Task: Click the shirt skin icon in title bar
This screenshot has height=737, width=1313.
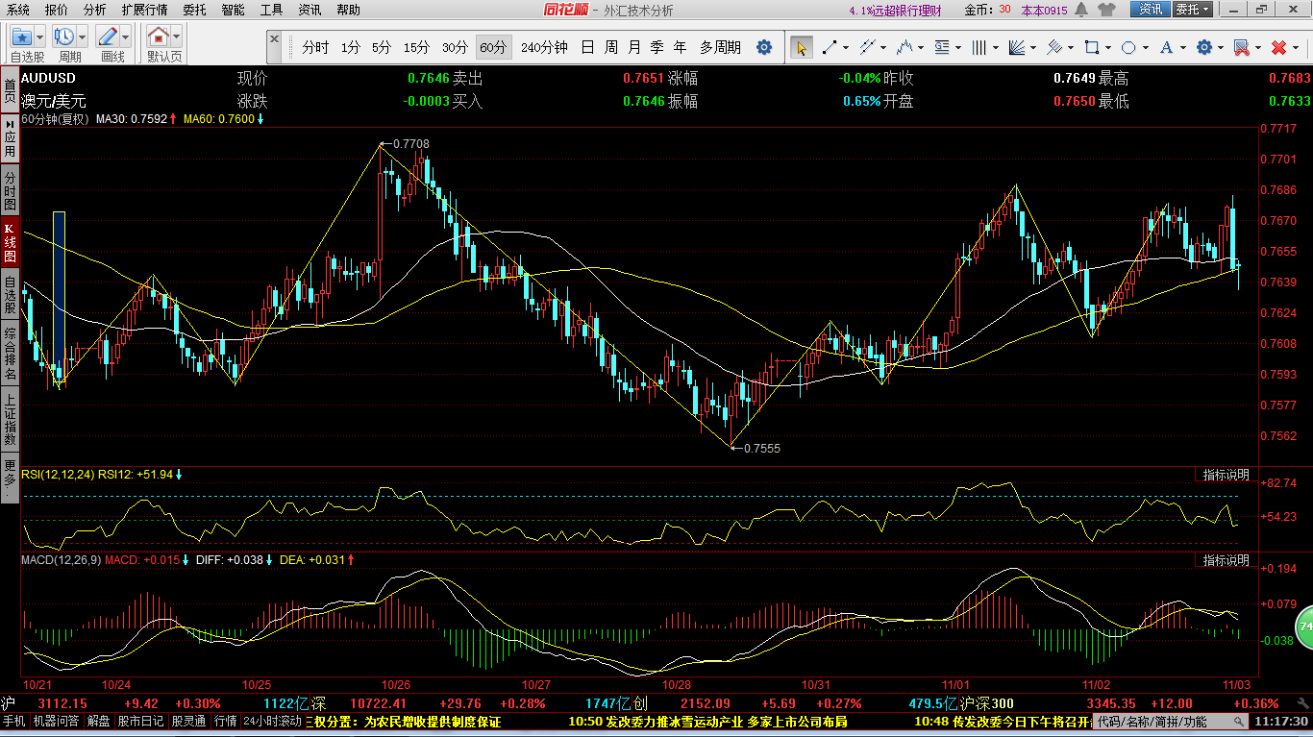Action: point(1106,10)
